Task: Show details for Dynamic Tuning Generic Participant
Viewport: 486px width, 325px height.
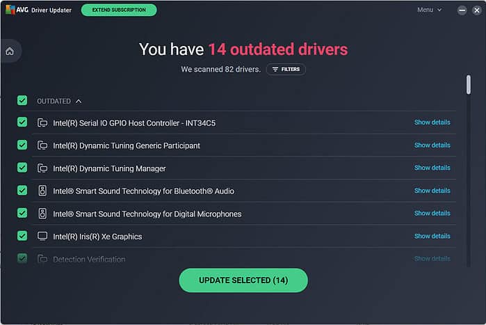Action: pos(432,145)
